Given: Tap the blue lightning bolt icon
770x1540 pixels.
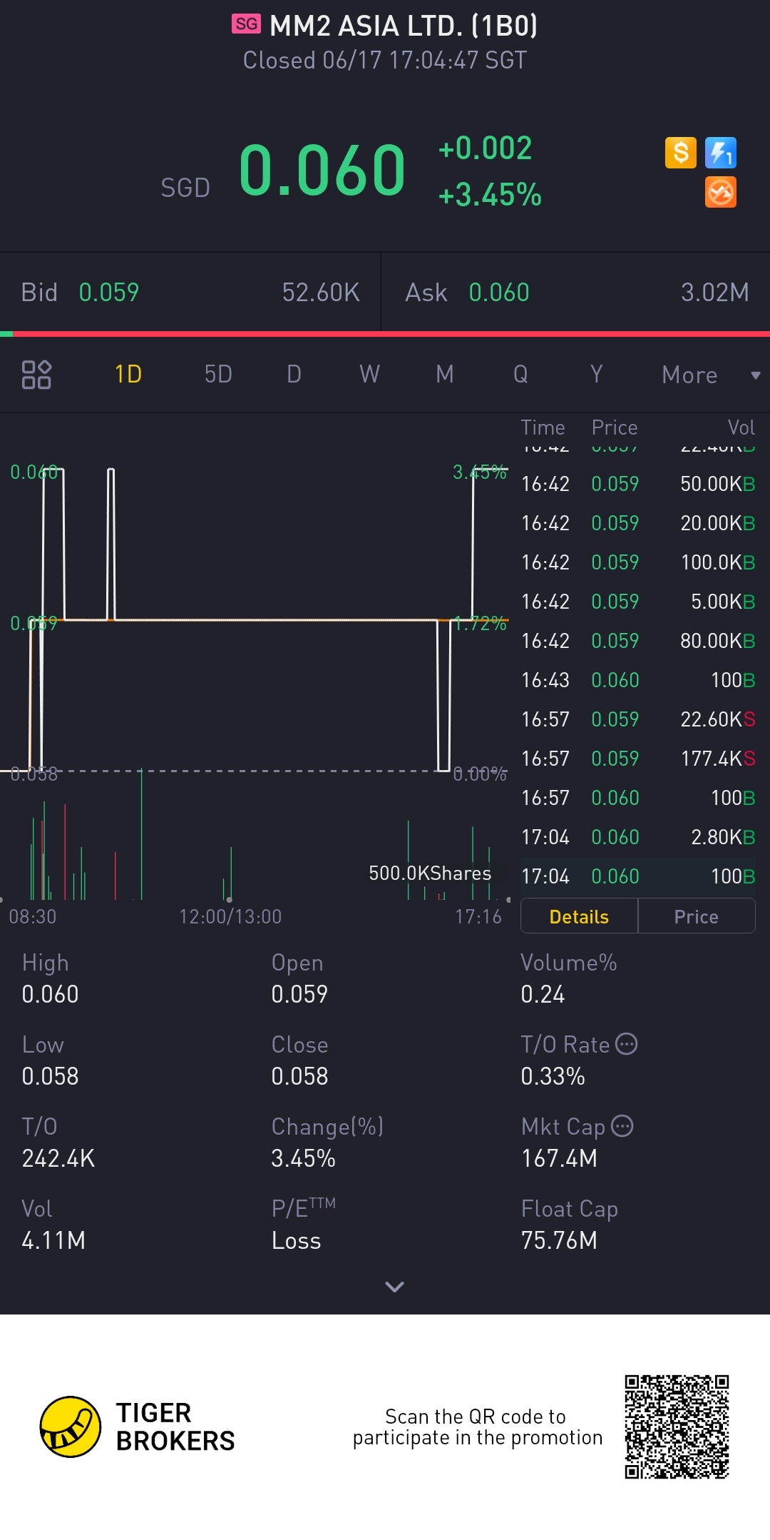Looking at the screenshot, I should click(720, 153).
